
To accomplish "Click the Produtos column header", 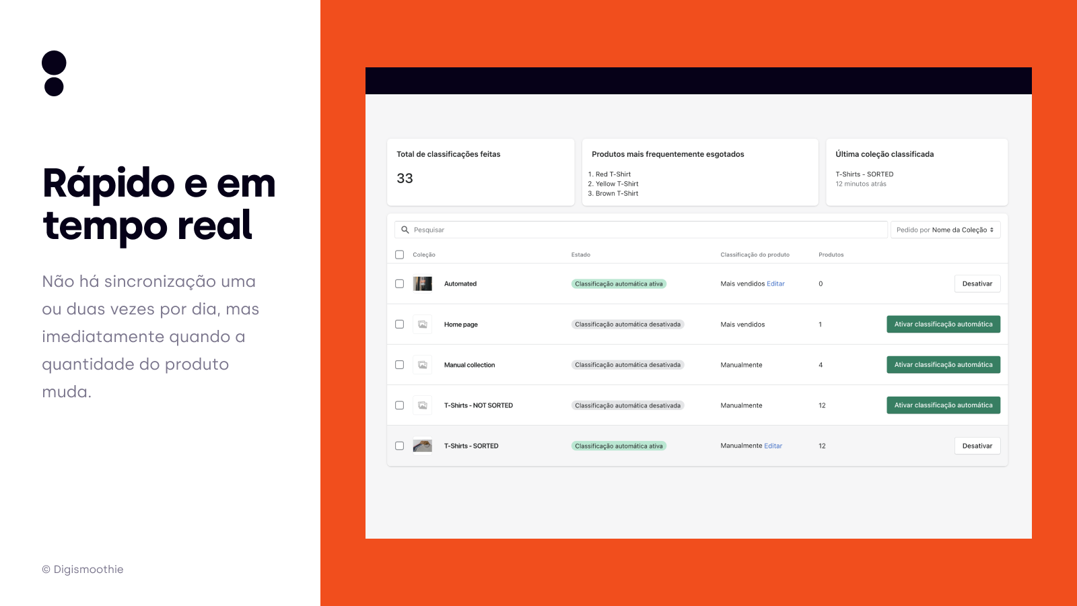I will [x=831, y=255].
